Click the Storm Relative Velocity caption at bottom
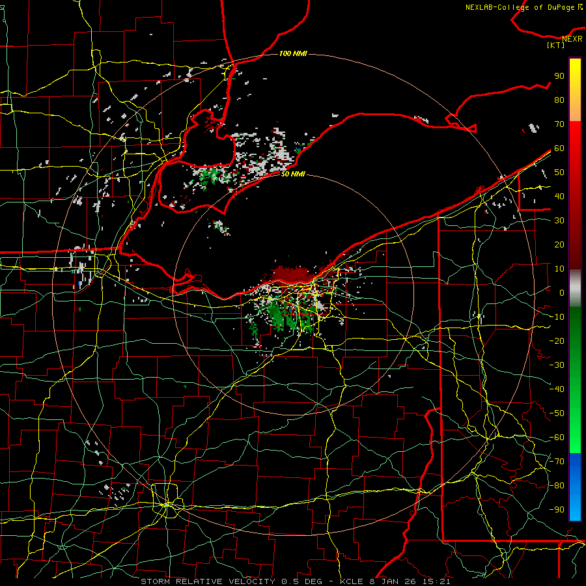586x586 pixels. 295,581
